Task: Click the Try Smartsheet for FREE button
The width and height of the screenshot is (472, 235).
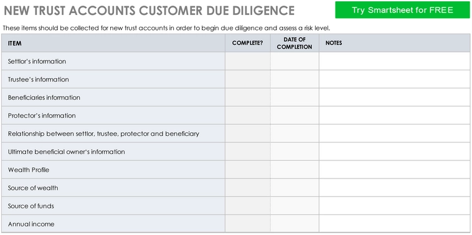Action: (x=402, y=10)
